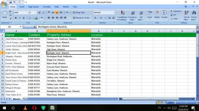Viewport: 199px width, 111px height.
Task: Click the Insert Function fx icon
Action: tap(35, 27)
